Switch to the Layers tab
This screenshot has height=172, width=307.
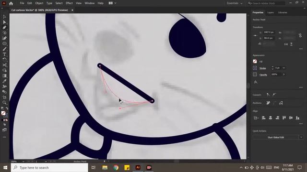coord(271,12)
